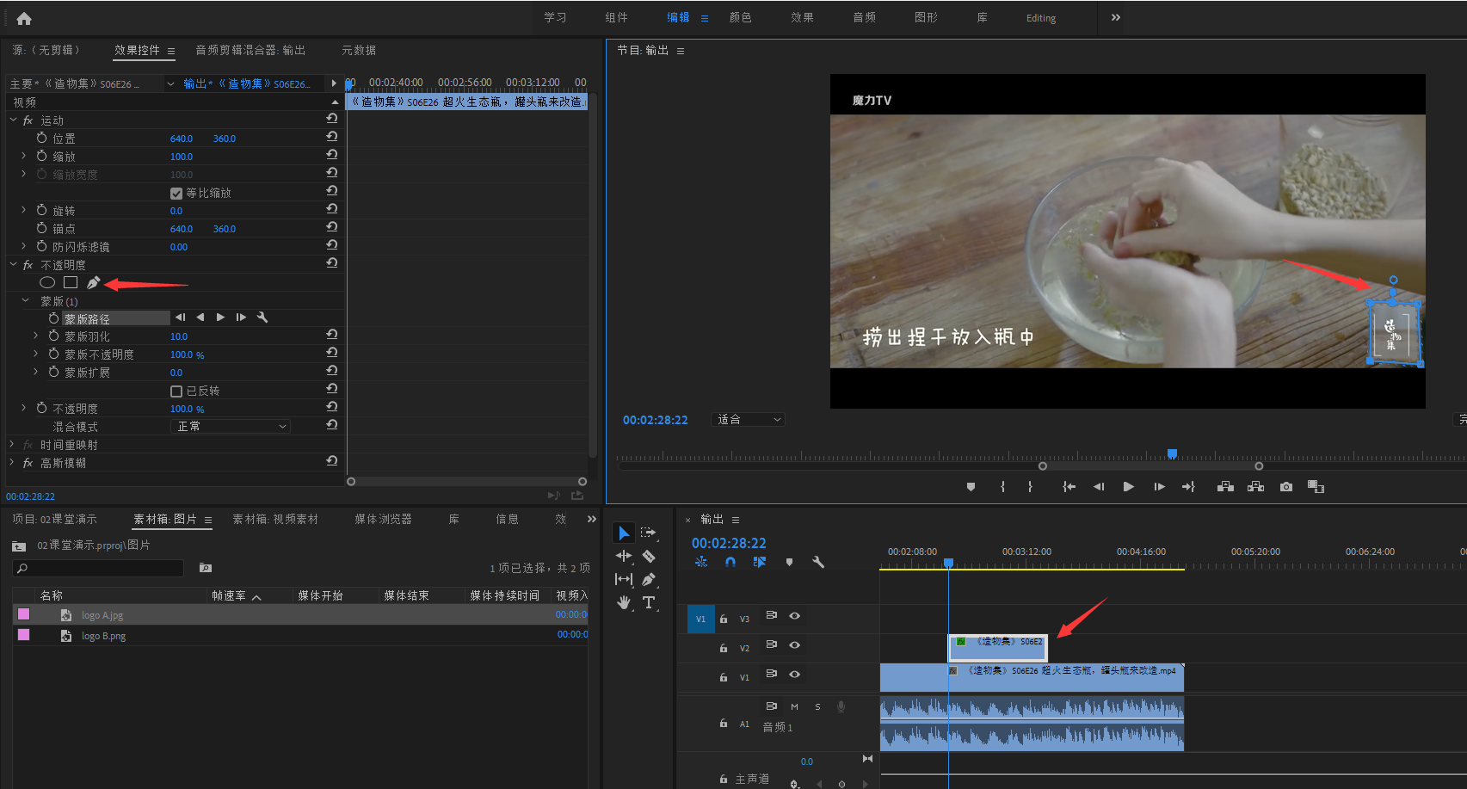1467x789 pixels.
Task: Toggle linked selection in timeline
Action: click(x=759, y=562)
